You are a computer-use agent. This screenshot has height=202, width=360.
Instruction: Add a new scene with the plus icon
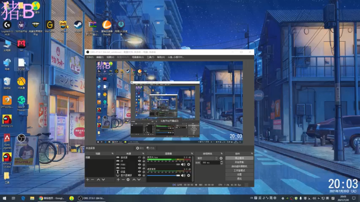[x=87, y=180]
